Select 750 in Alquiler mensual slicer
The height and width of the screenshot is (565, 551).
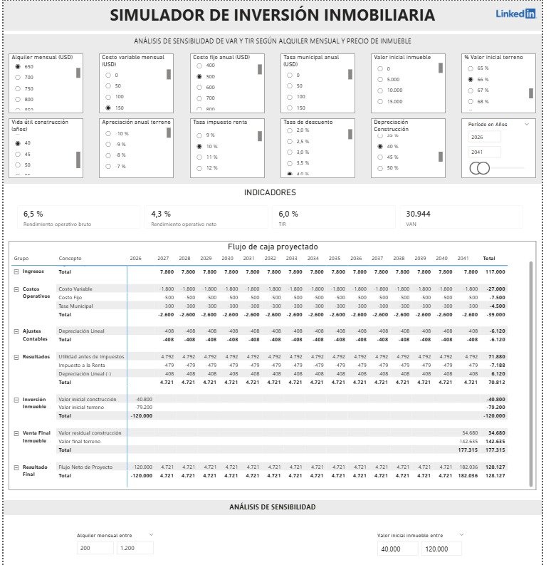18,88
